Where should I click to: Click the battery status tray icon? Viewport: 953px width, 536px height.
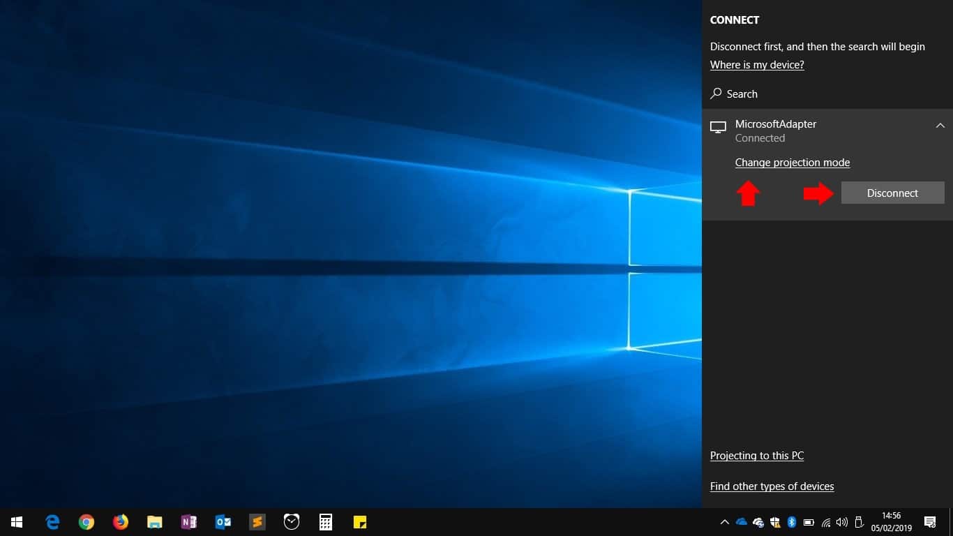809,522
